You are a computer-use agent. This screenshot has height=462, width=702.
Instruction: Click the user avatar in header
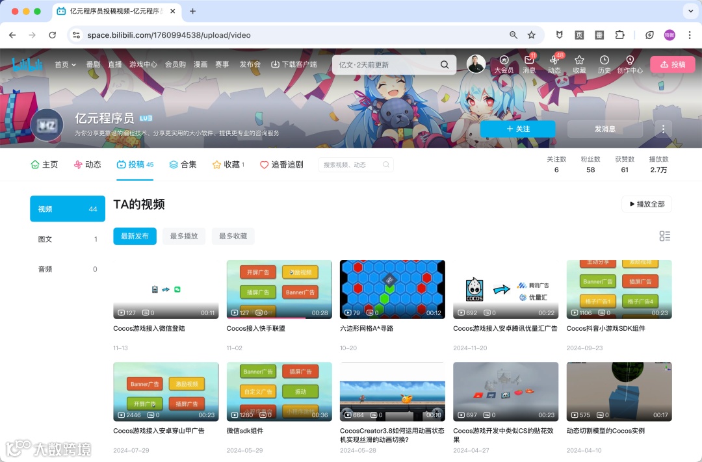(x=476, y=64)
